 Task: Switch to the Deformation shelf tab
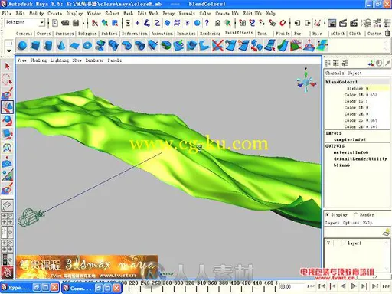click(x=135, y=34)
